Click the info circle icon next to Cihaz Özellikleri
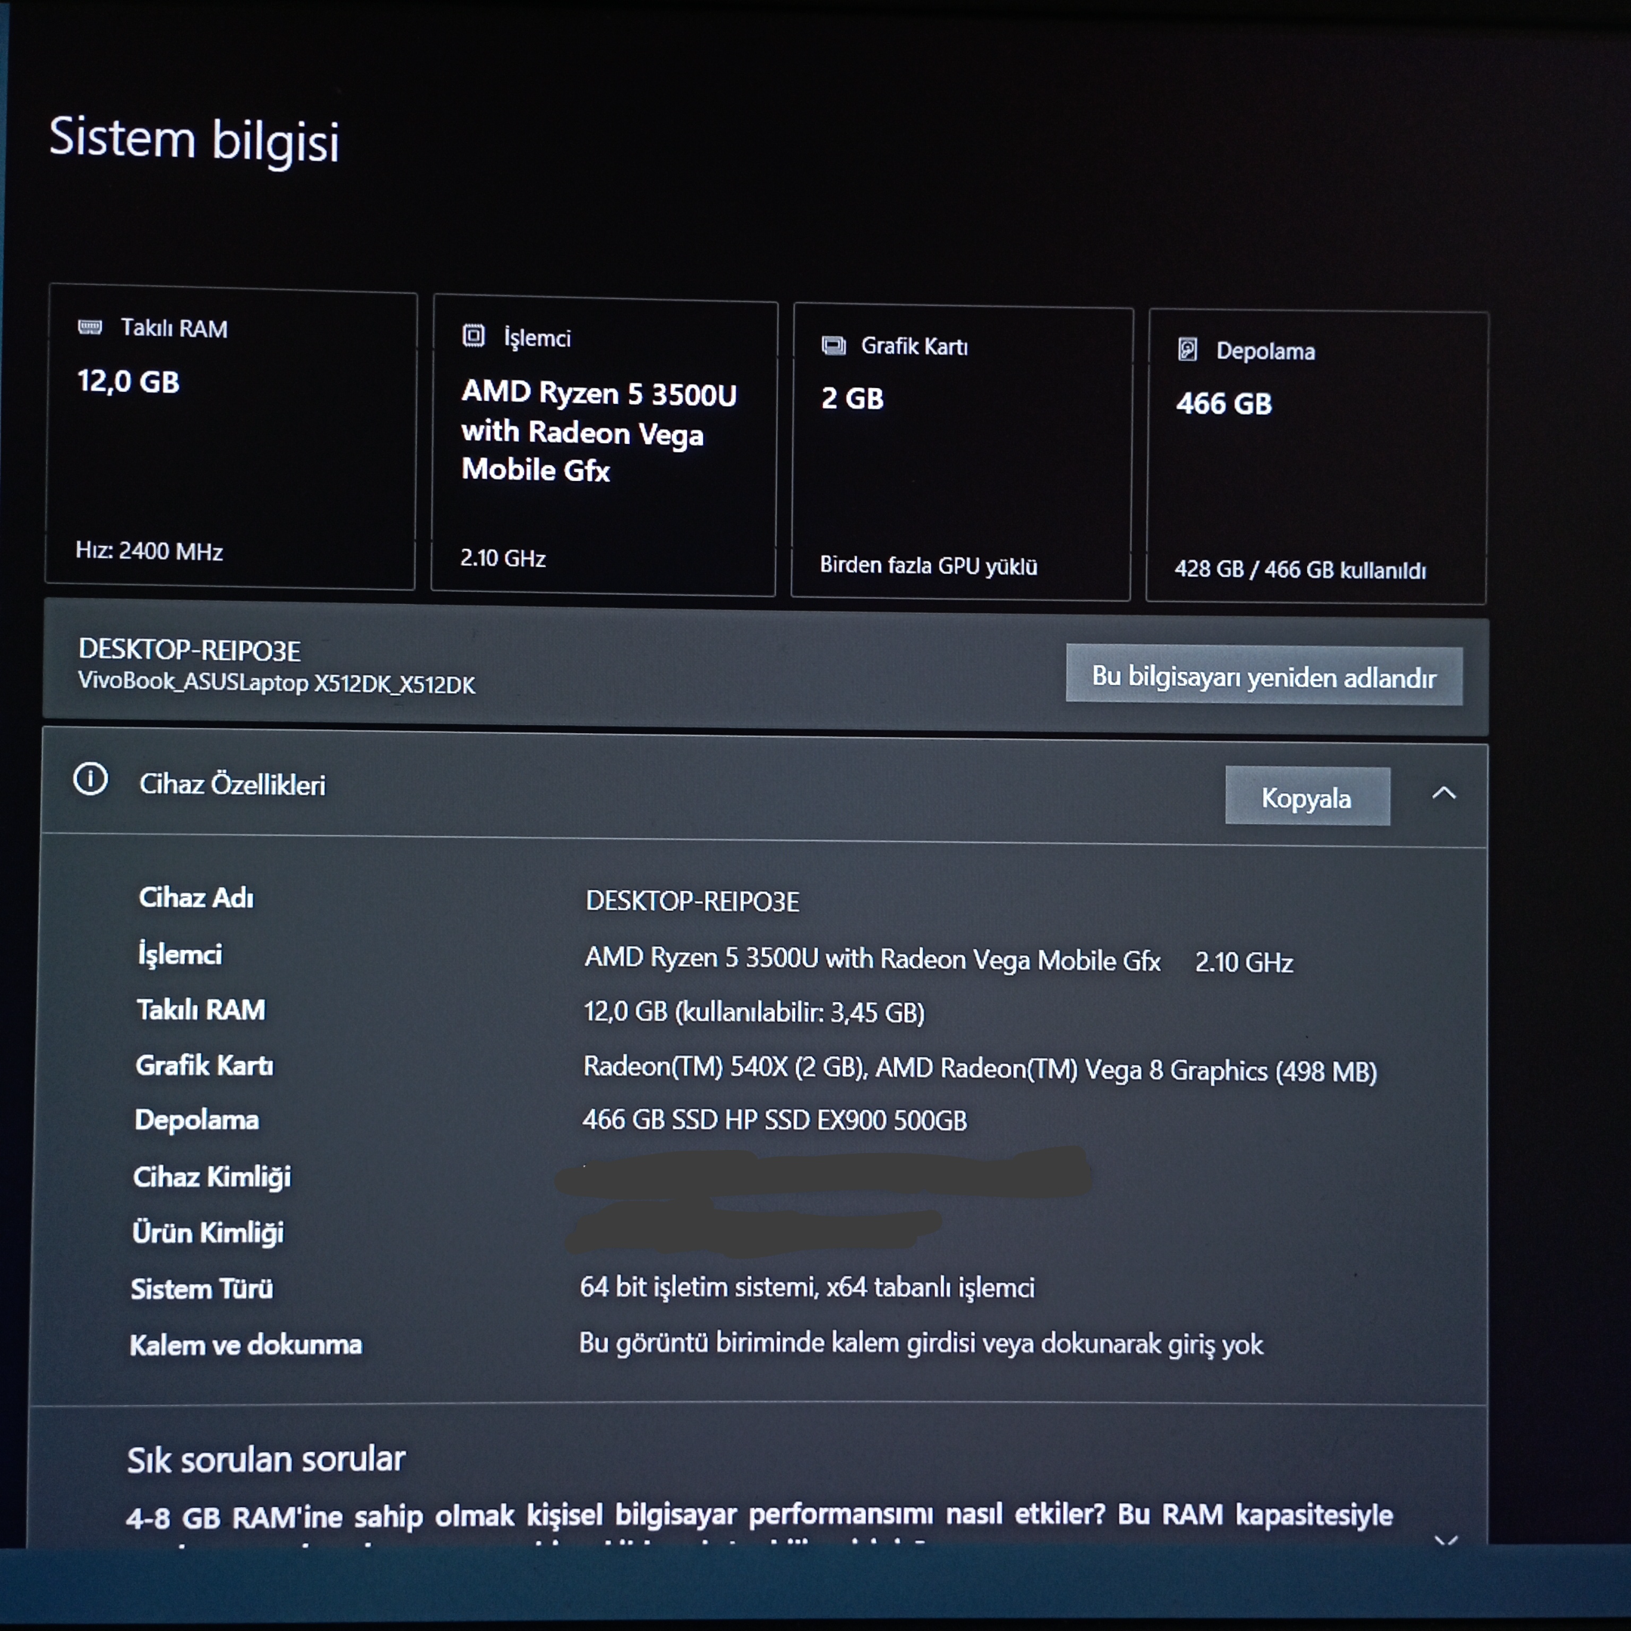1631x1631 pixels. (x=91, y=779)
